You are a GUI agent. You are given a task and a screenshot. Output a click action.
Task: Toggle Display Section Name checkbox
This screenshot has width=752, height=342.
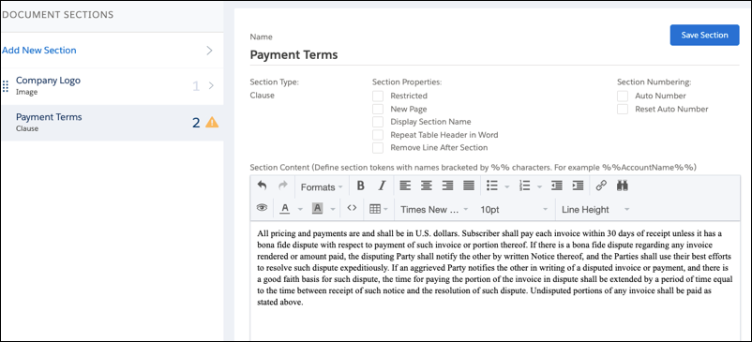378,122
